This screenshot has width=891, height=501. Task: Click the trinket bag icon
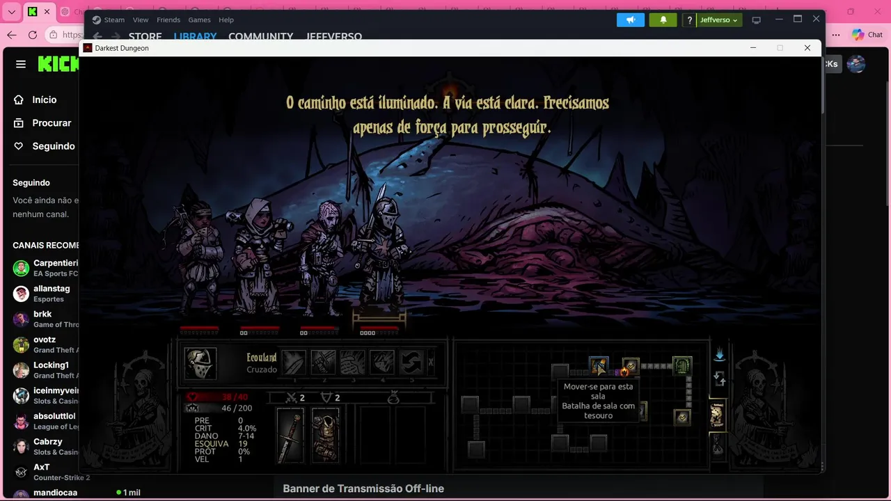click(393, 397)
